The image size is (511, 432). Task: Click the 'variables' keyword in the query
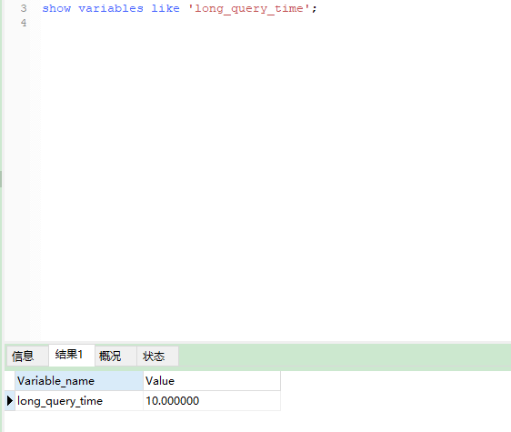[111, 8]
